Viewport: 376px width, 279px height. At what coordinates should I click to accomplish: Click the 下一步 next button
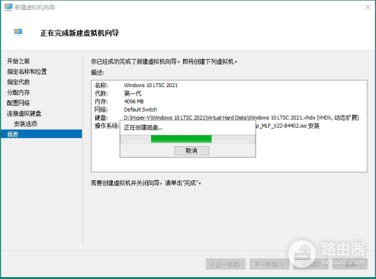(269, 264)
